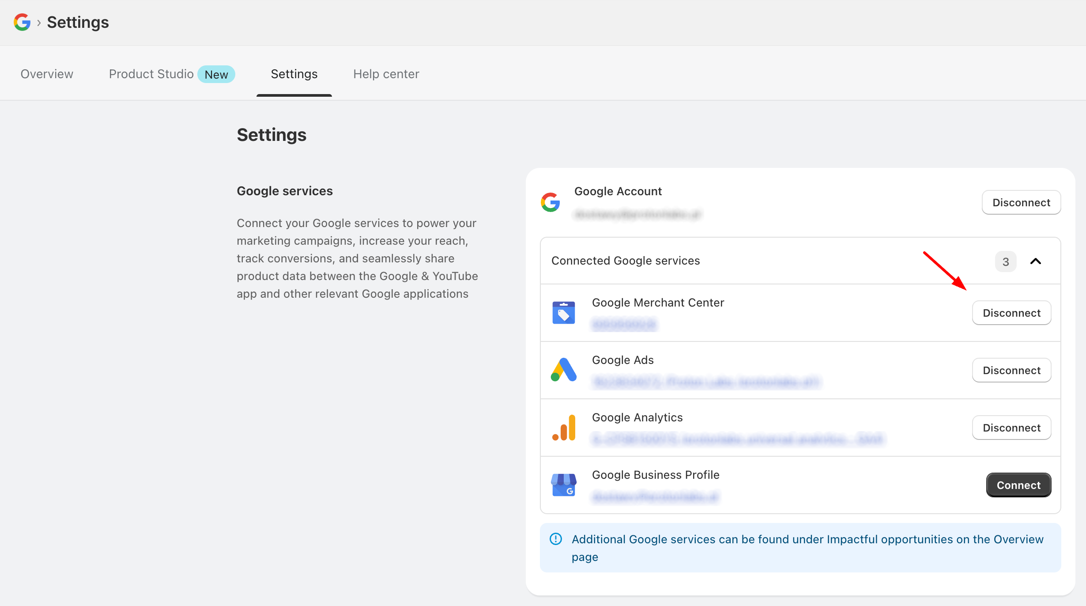The height and width of the screenshot is (606, 1086).
Task: Disconnect the Google Account
Action: pyautogui.click(x=1021, y=202)
